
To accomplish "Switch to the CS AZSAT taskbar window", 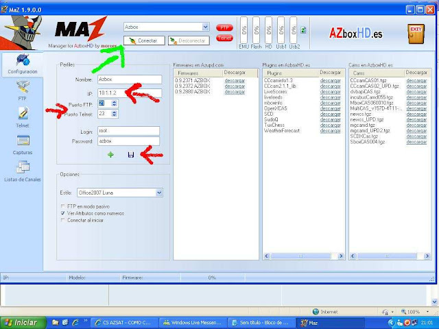I will tap(125, 323).
